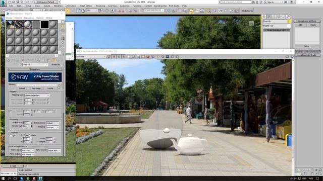Click the Setup button in Atmospheres & Effects
Viewport: 323px width, 181px height.
307,46
